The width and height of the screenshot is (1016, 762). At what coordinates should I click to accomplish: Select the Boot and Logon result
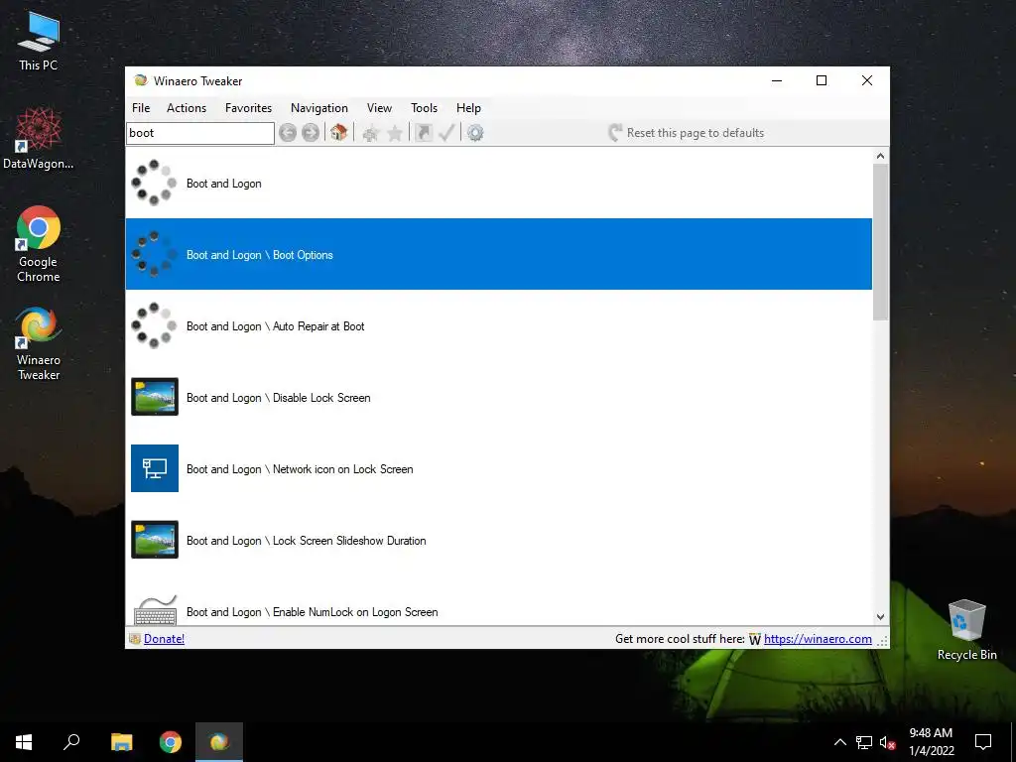499,183
